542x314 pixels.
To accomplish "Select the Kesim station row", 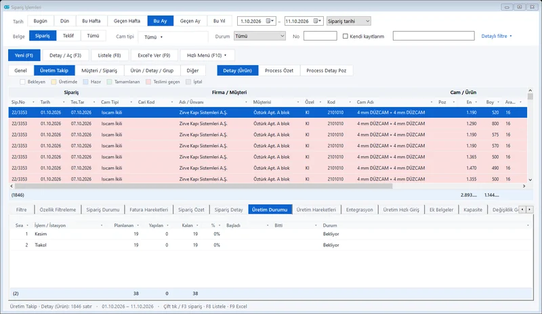I will point(271,234).
